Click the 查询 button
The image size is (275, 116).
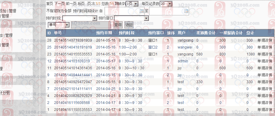[x=118, y=25]
